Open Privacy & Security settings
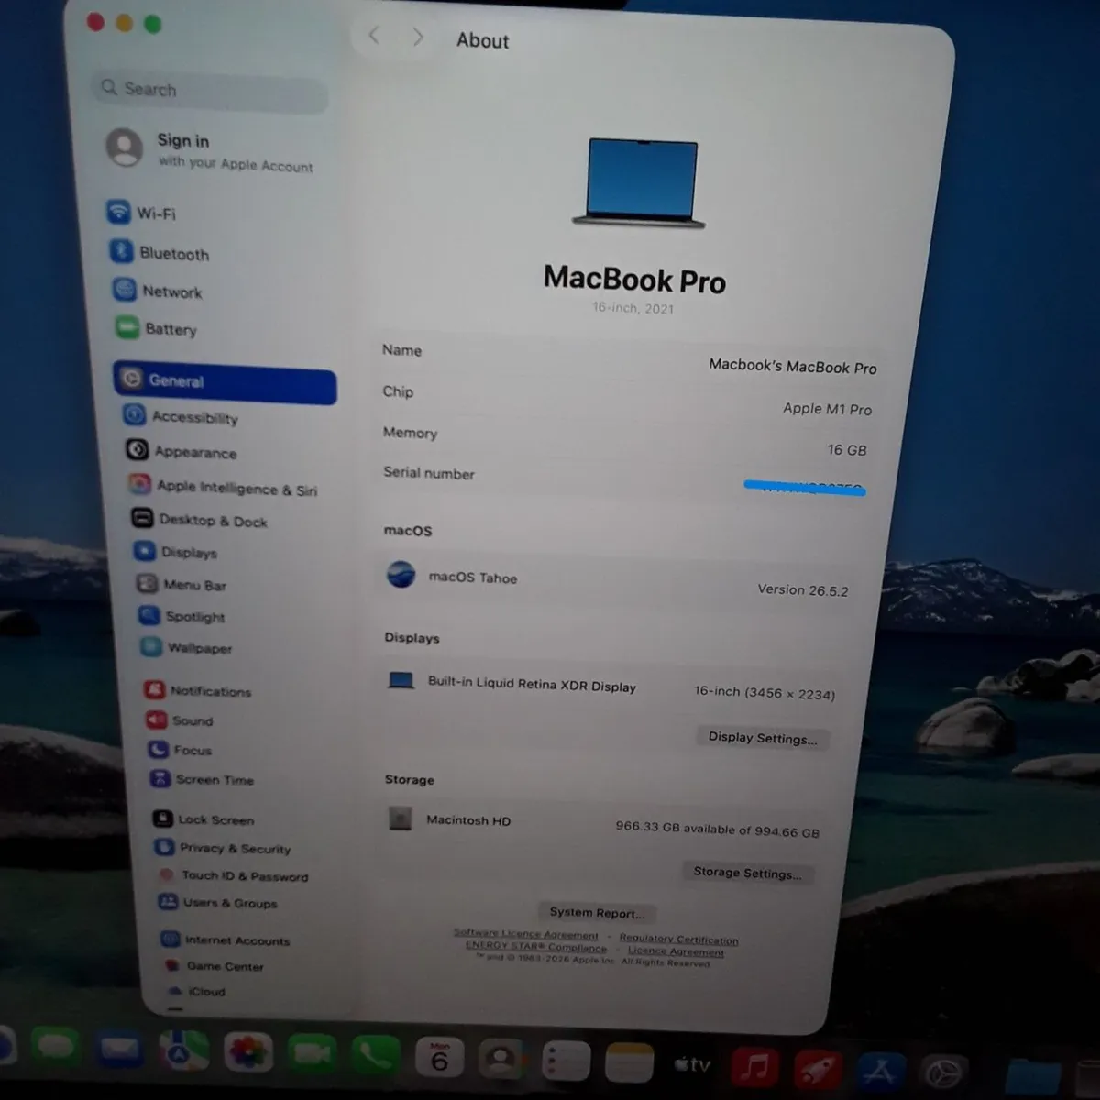The height and width of the screenshot is (1100, 1100). point(224,848)
